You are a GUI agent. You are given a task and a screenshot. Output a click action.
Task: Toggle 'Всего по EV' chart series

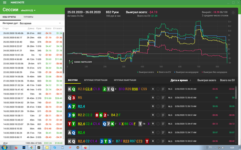click(164, 72)
